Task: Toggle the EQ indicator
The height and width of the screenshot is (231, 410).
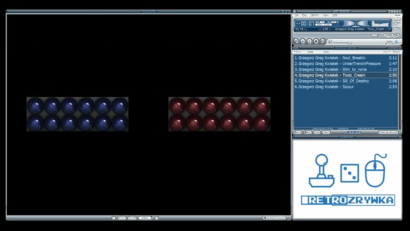Action: tap(338, 22)
